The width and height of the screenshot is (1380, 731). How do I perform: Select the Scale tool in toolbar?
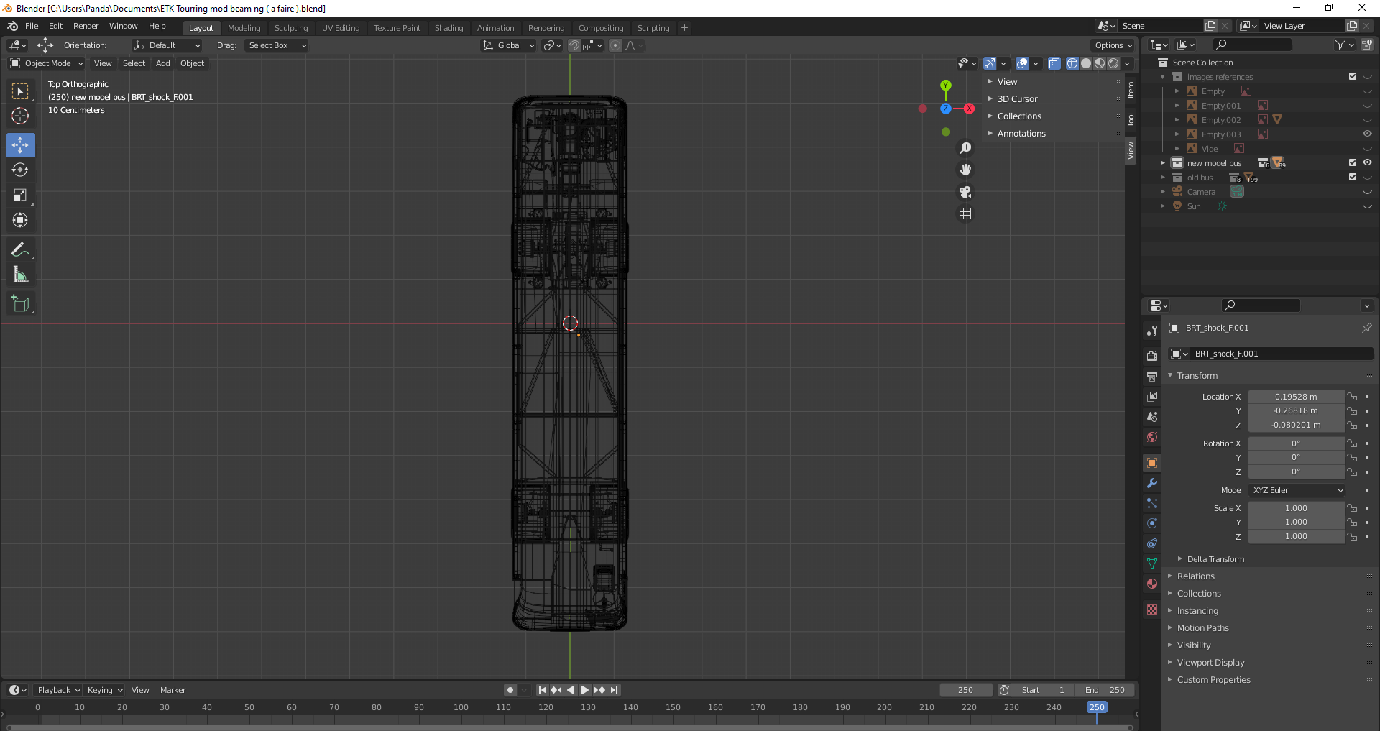click(20, 196)
